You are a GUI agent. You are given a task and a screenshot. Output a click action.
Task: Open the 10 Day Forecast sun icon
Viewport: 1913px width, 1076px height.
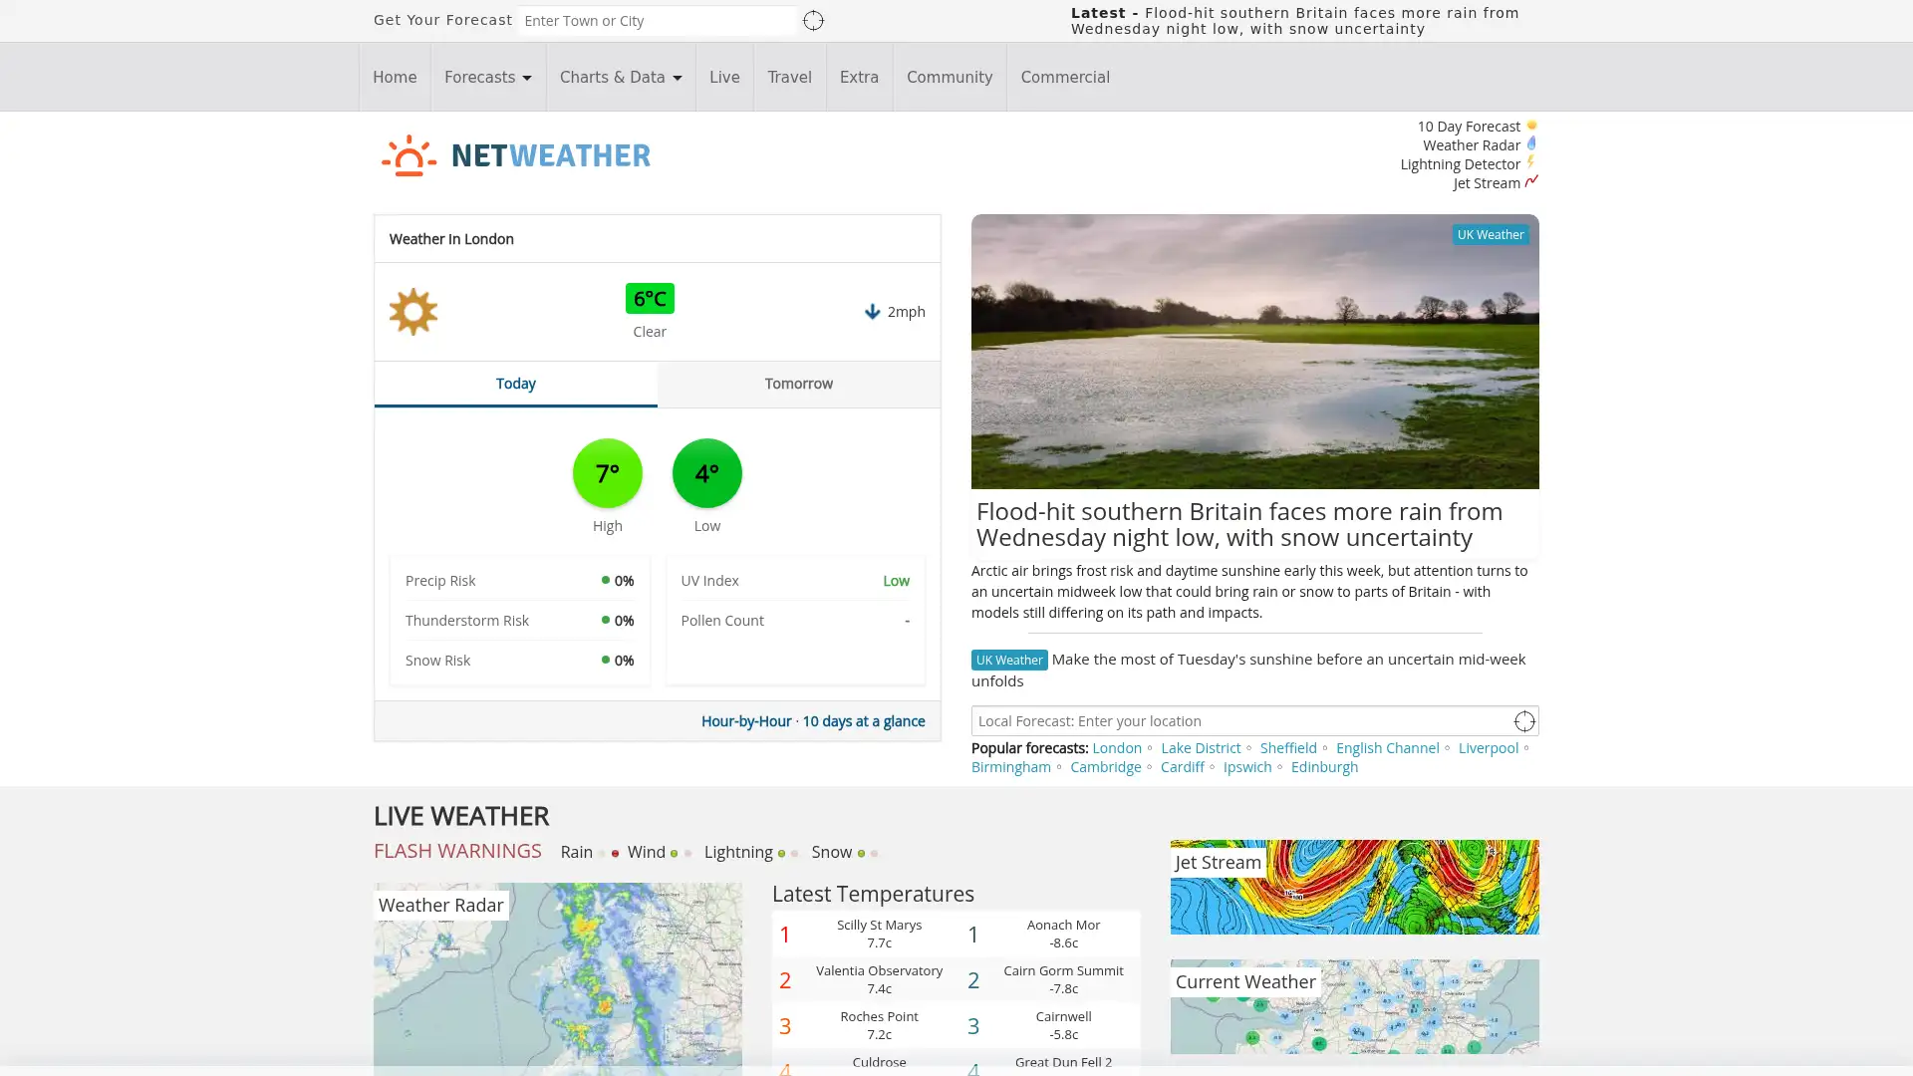click(x=1531, y=126)
